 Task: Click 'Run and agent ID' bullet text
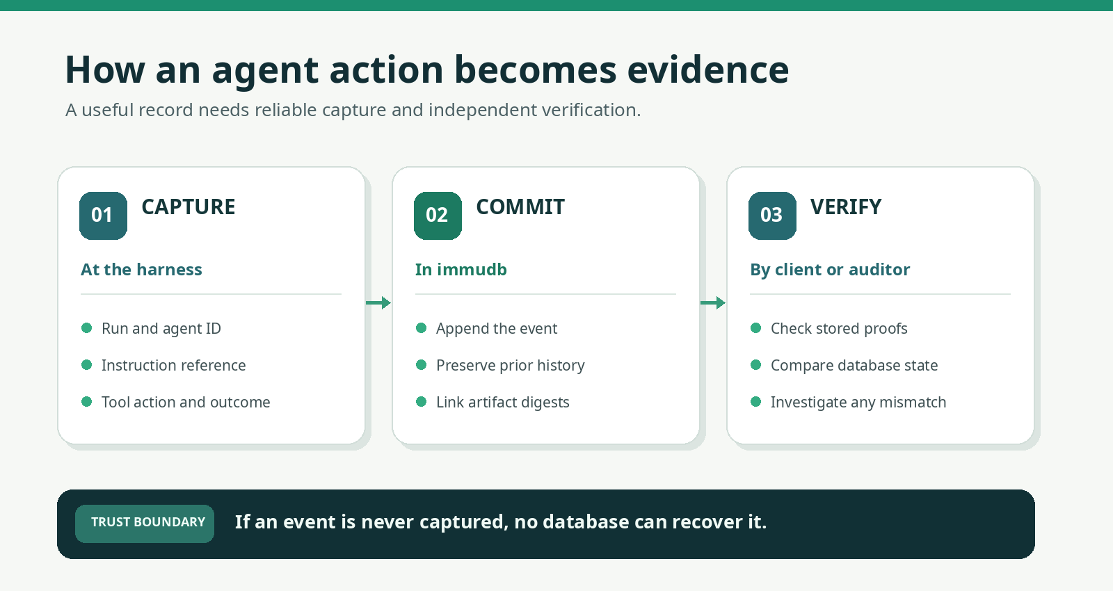pyautogui.click(x=161, y=329)
